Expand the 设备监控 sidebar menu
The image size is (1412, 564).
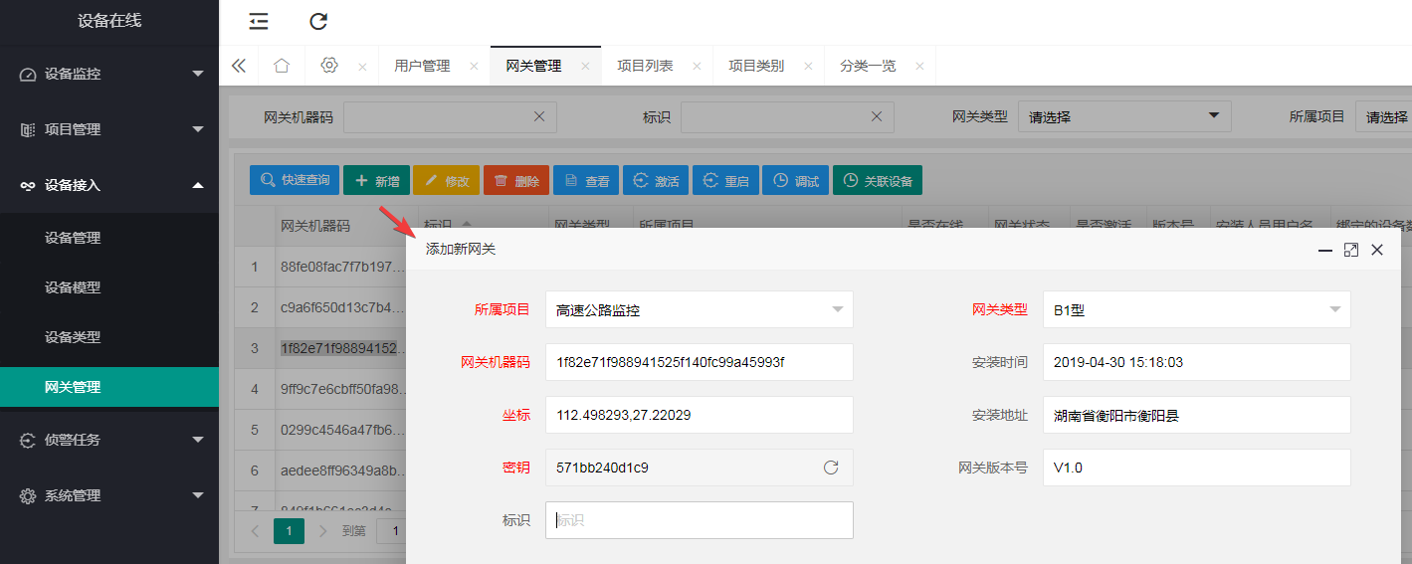109,74
